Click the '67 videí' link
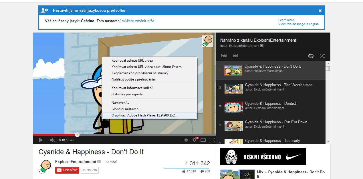This screenshot has width=363, height=179. click(x=111, y=162)
